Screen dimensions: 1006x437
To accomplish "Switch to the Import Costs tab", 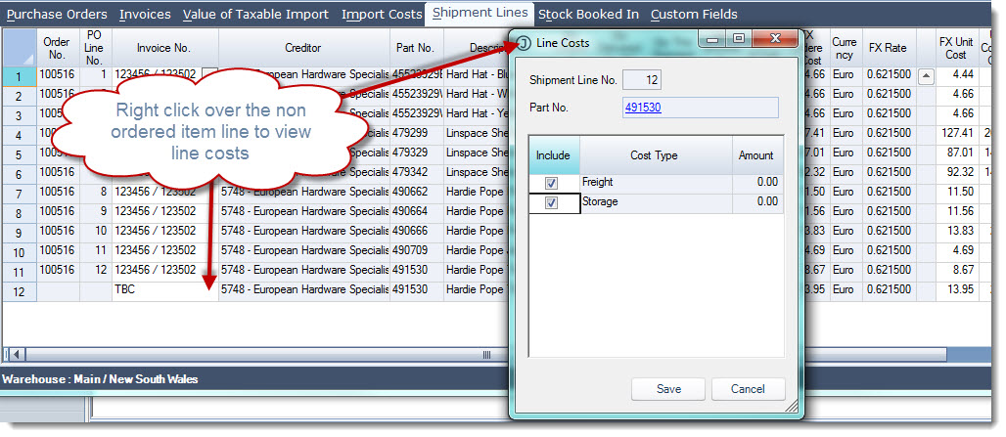I will 381,14.
